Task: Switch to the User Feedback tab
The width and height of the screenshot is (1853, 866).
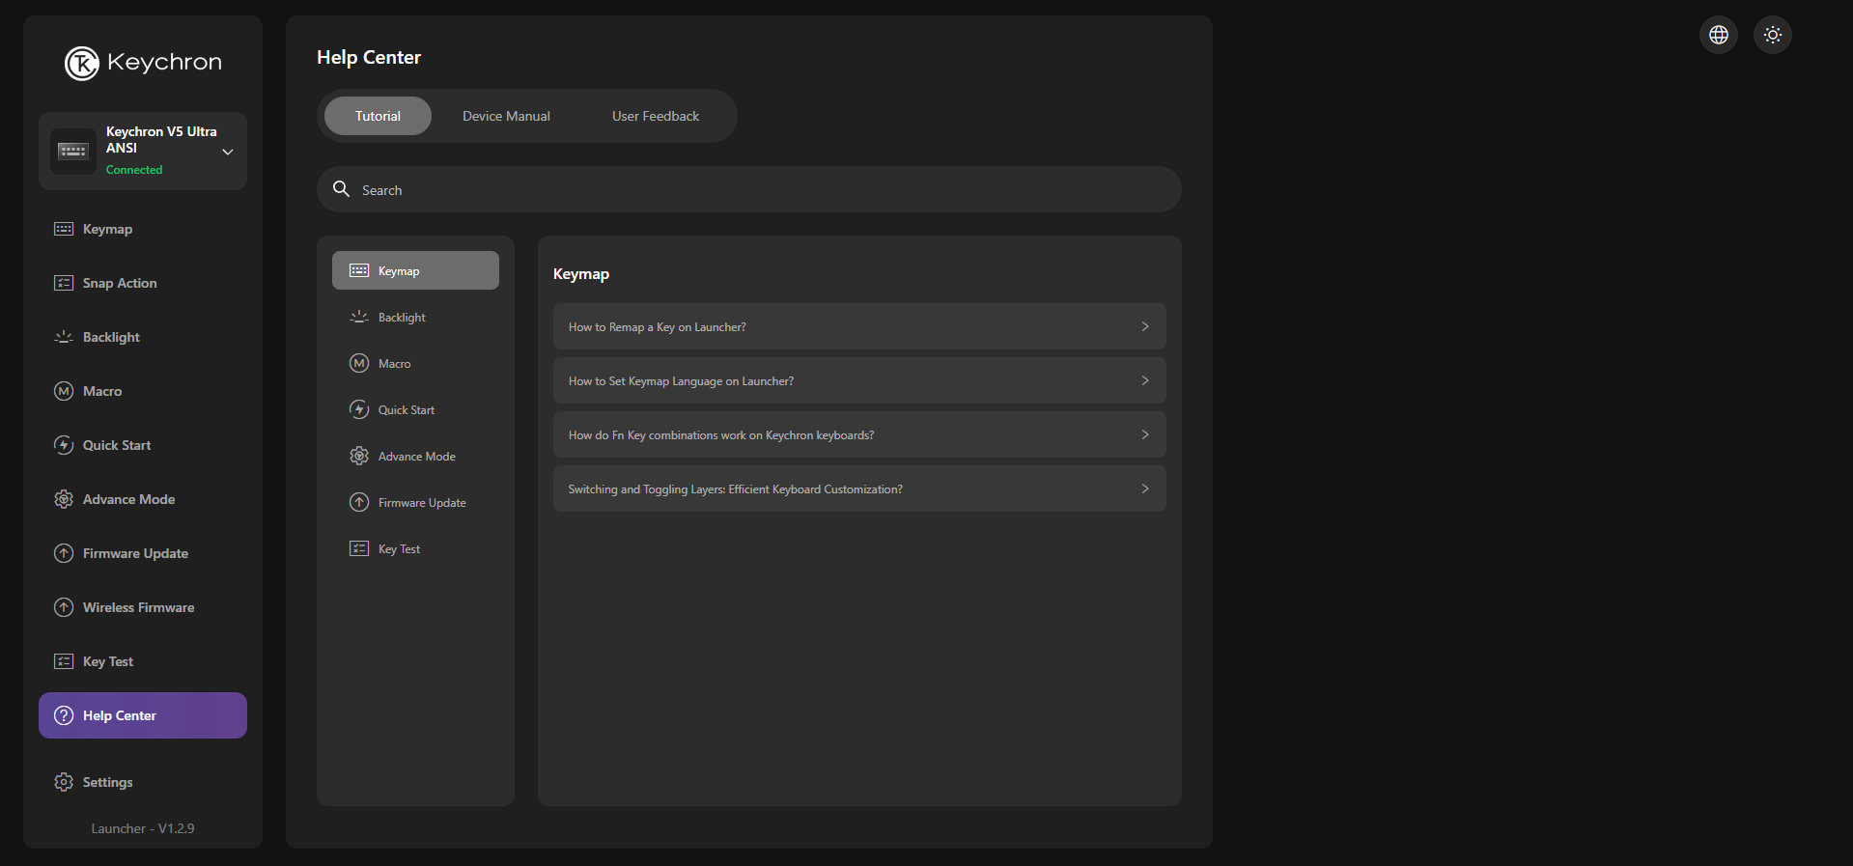Action: [656, 116]
